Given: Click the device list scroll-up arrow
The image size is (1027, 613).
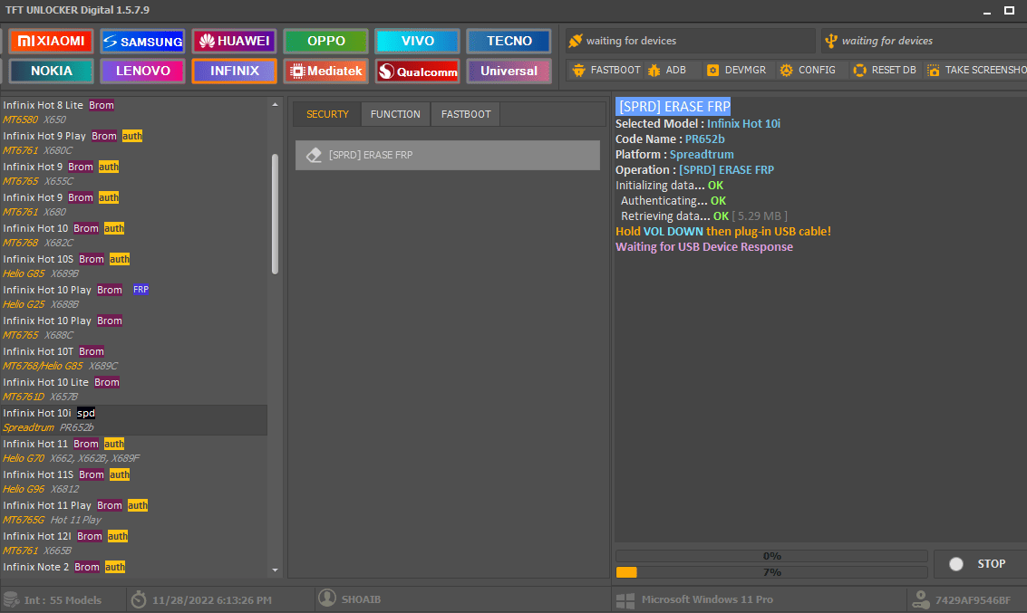Looking at the screenshot, I should (x=275, y=105).
